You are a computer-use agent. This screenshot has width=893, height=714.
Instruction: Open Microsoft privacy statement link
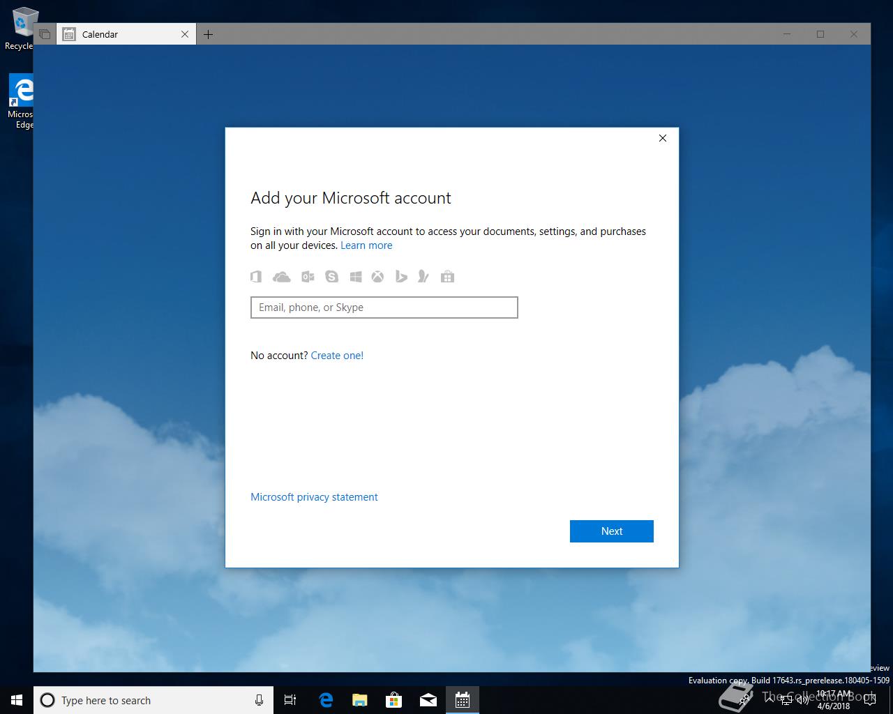[314, 497]
